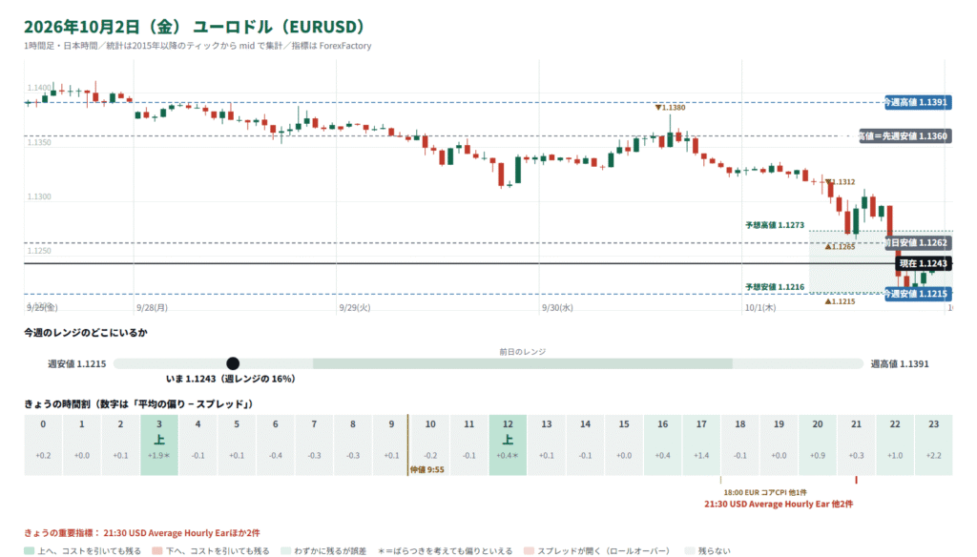Click the 9/28(月) date axis label
977x557 pixels.
pyautogui.click(x=152, y=308)
